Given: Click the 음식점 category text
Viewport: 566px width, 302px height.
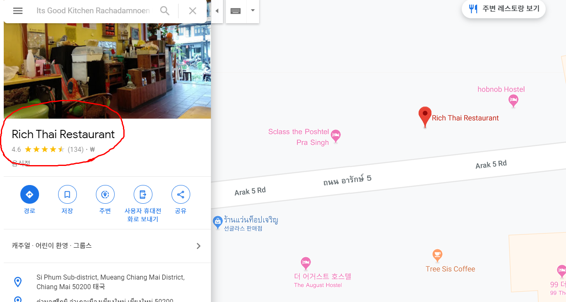Looking at the screenshot, I should click(21, 163).
